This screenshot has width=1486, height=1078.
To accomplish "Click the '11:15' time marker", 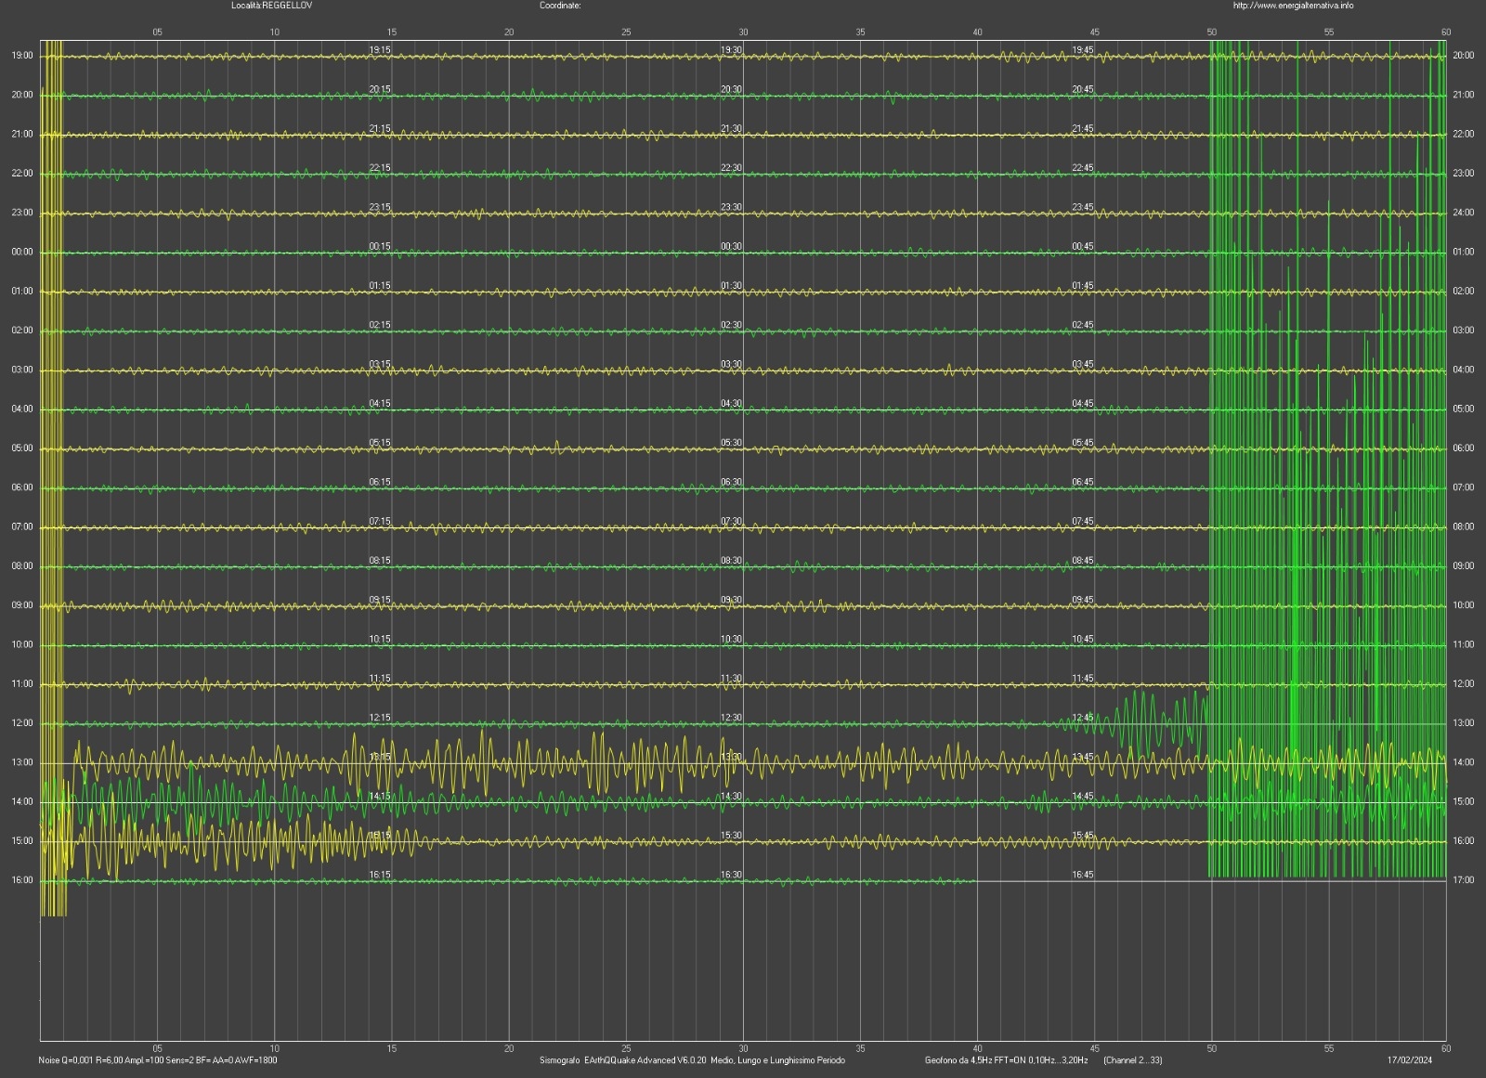I will (x=380, y=679).
